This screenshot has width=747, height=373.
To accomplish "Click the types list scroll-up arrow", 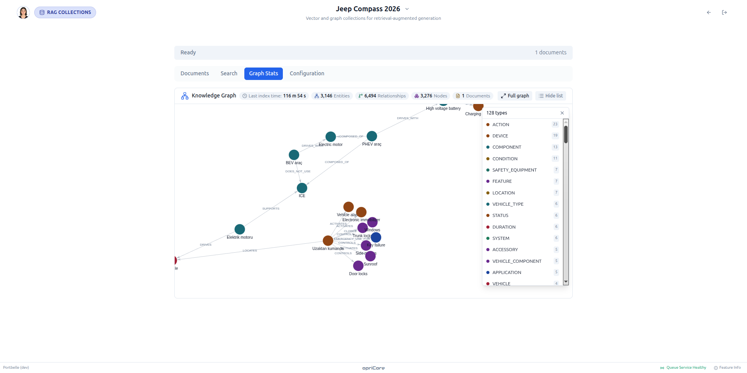I will pyautogui.click(x=566, y=122).
